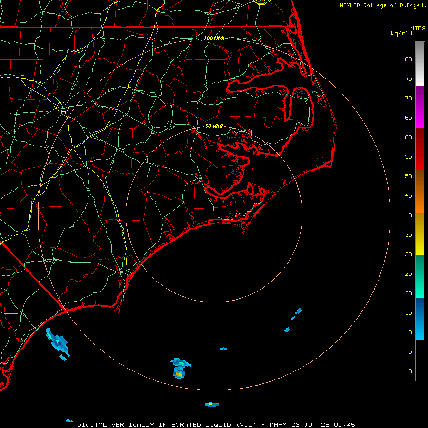
Task: Click the 35 value on the color scale
Action: 409,235
